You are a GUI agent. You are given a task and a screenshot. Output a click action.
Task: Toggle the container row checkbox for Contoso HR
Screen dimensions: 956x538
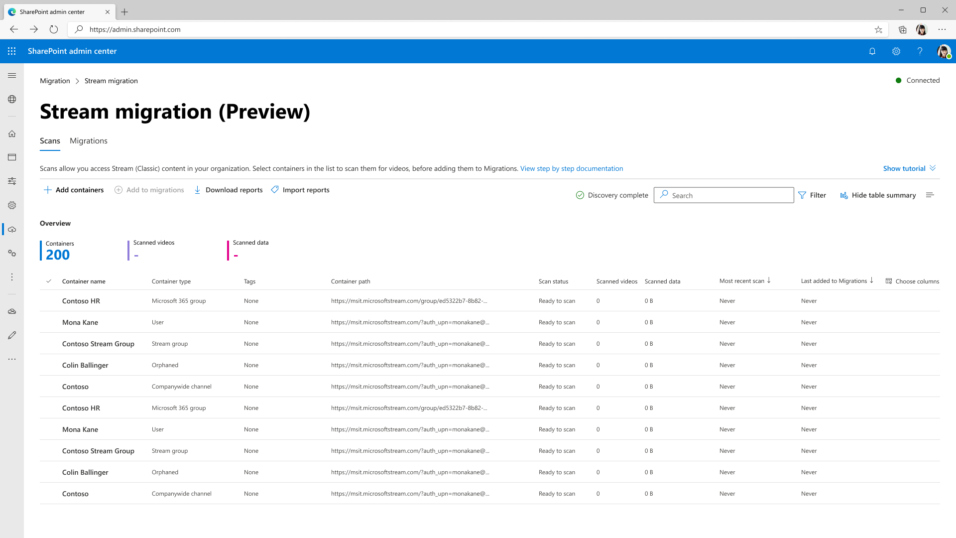click(49, 300)
